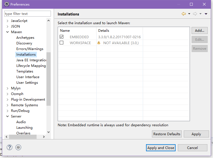Screen dimensions: 213x158
Task: Click the Add... button
Action: click(x=199, y=31)
